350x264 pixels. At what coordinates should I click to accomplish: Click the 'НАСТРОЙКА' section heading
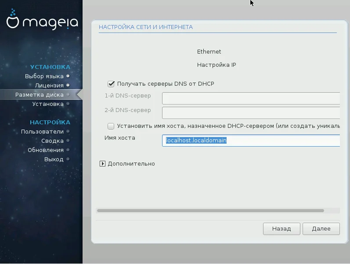[x=50, y=123]
